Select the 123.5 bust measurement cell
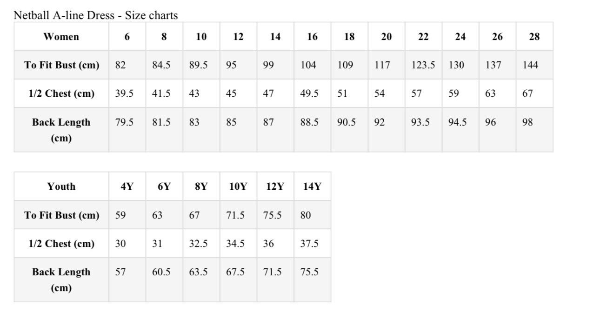The height and width of the screenshot is (319, 600). click(423, 65)
